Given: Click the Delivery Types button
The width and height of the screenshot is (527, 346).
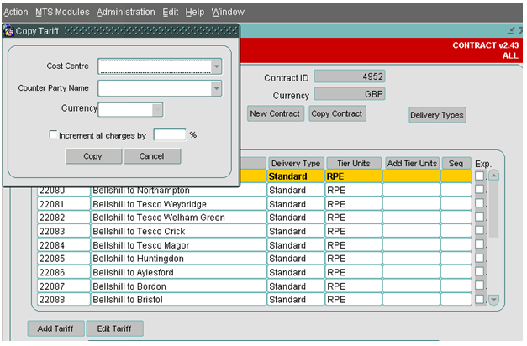Looking at the screenshot, I should click(x=437, y=115).
